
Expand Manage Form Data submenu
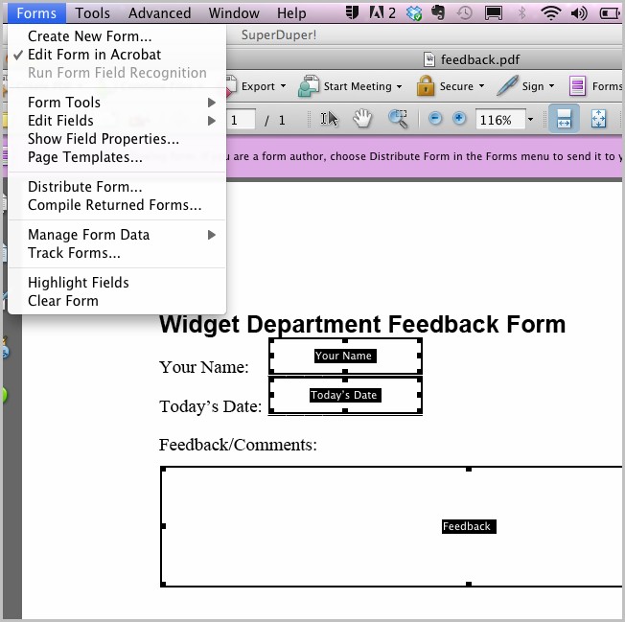click(117, 235)
